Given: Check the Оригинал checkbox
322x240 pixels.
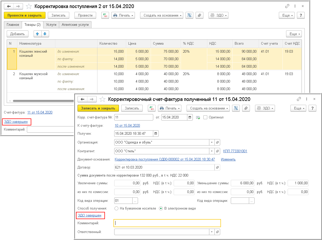Looking at the screenshot, I should point(205,117).
